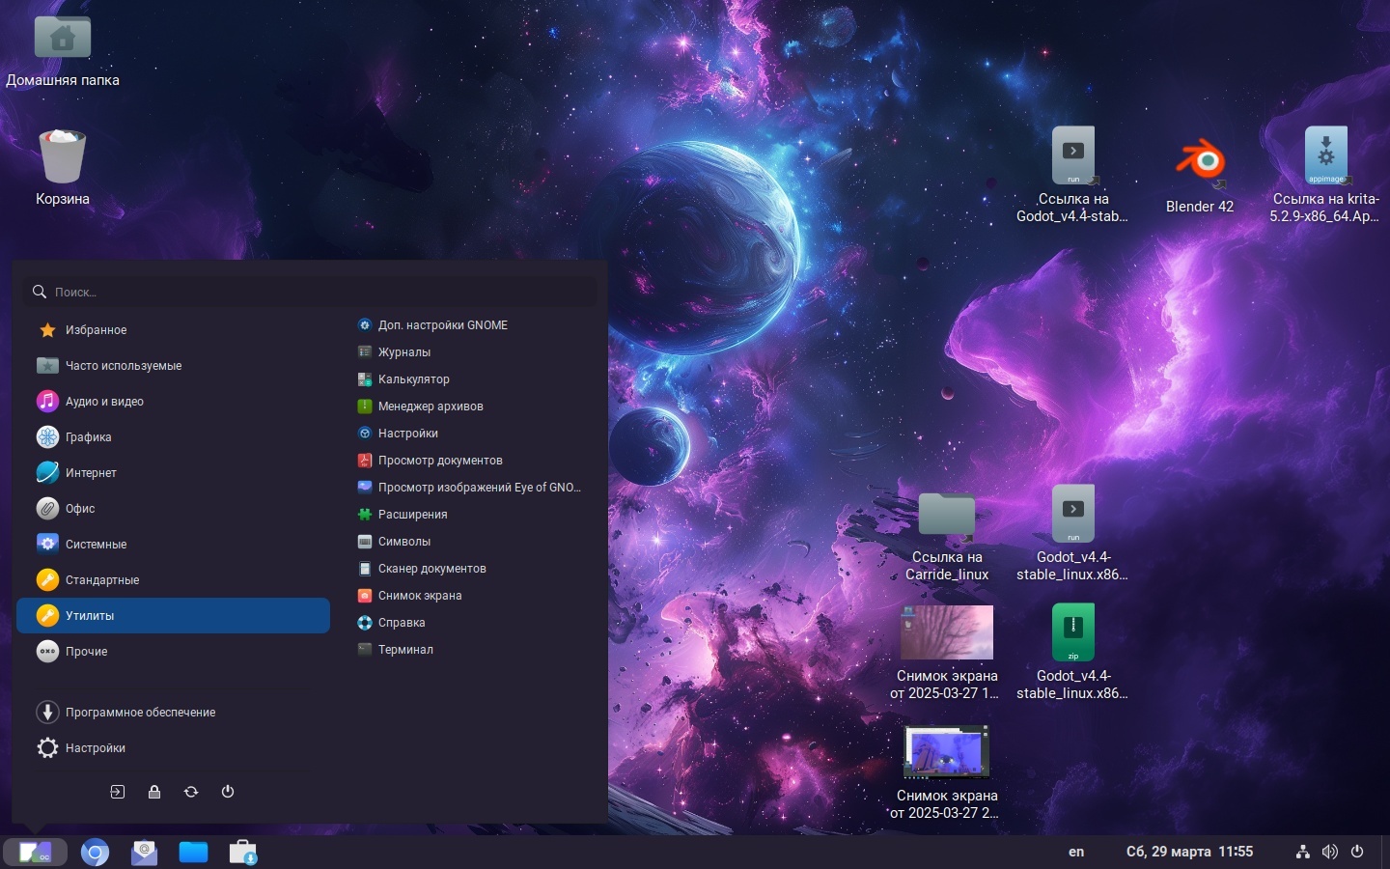Select the Ссылка на Carride_linux folder shortcut

(x=947, y=536)
